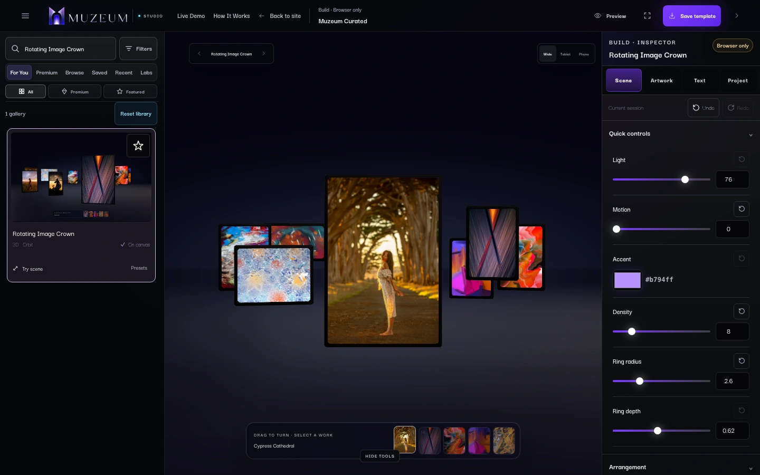Open the Saved library tab

tap(99, 73)
